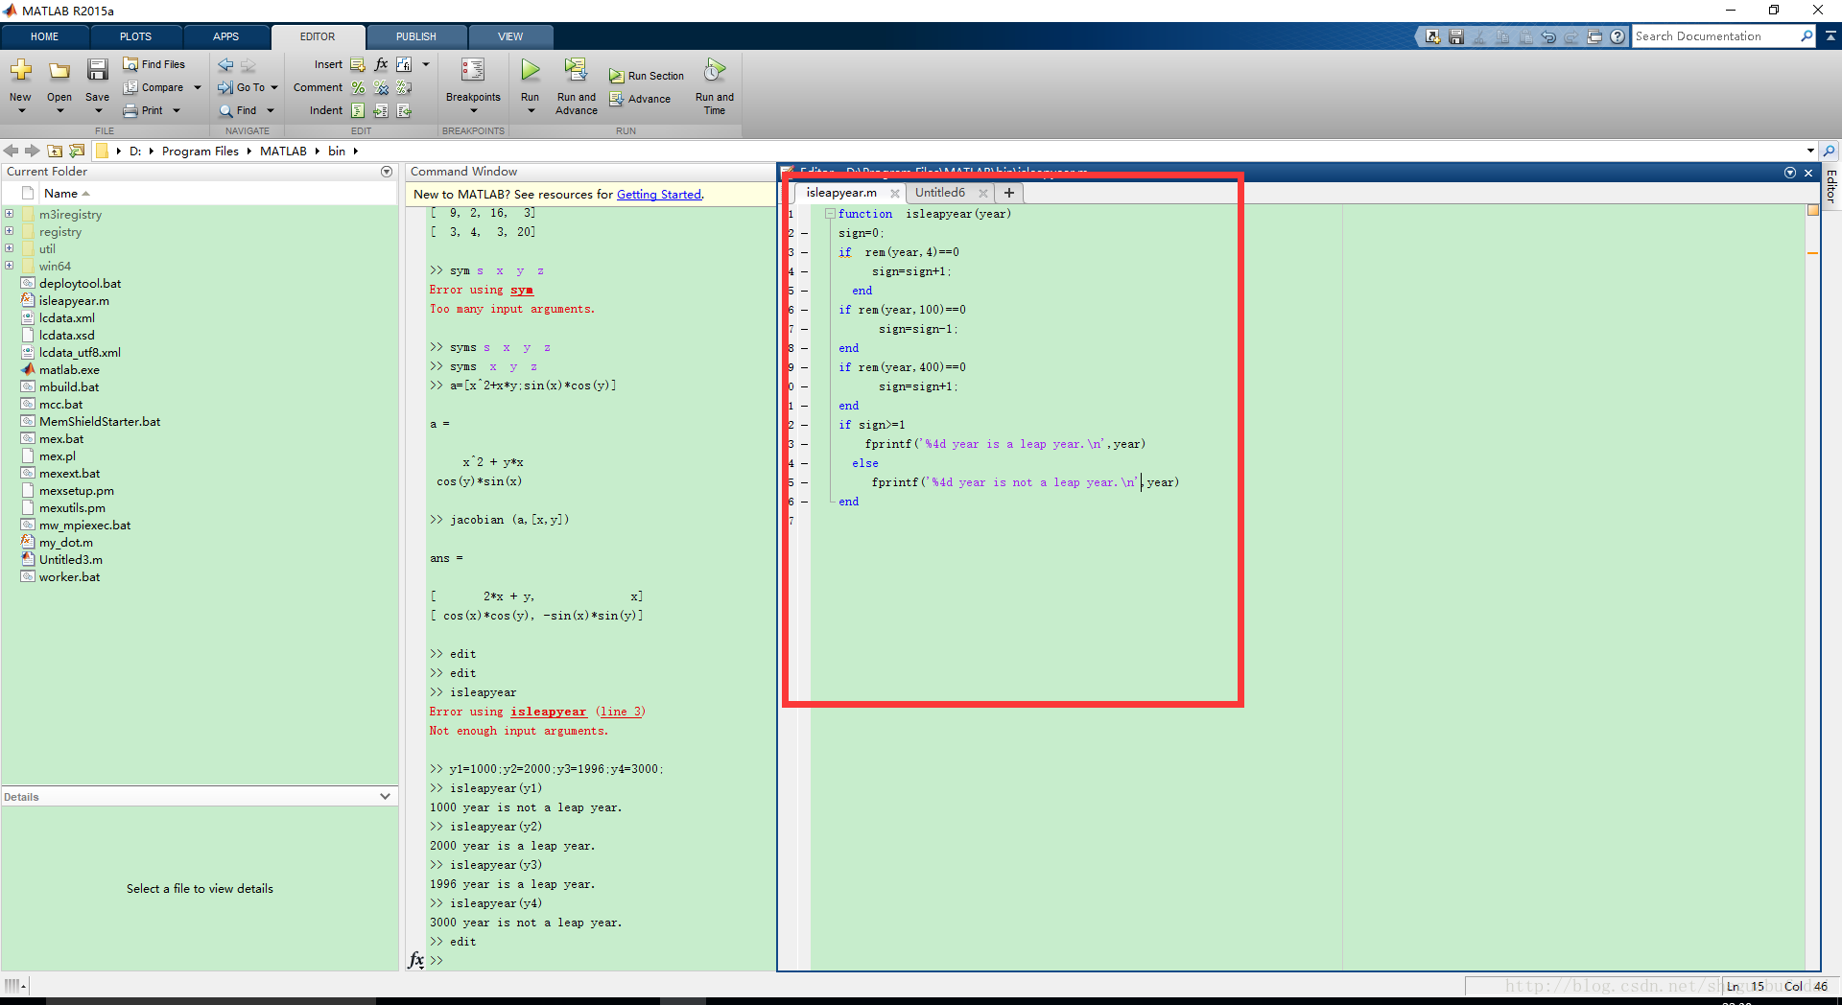
Task: Expand the Details panel chevron
Action: tap(385, 797)
